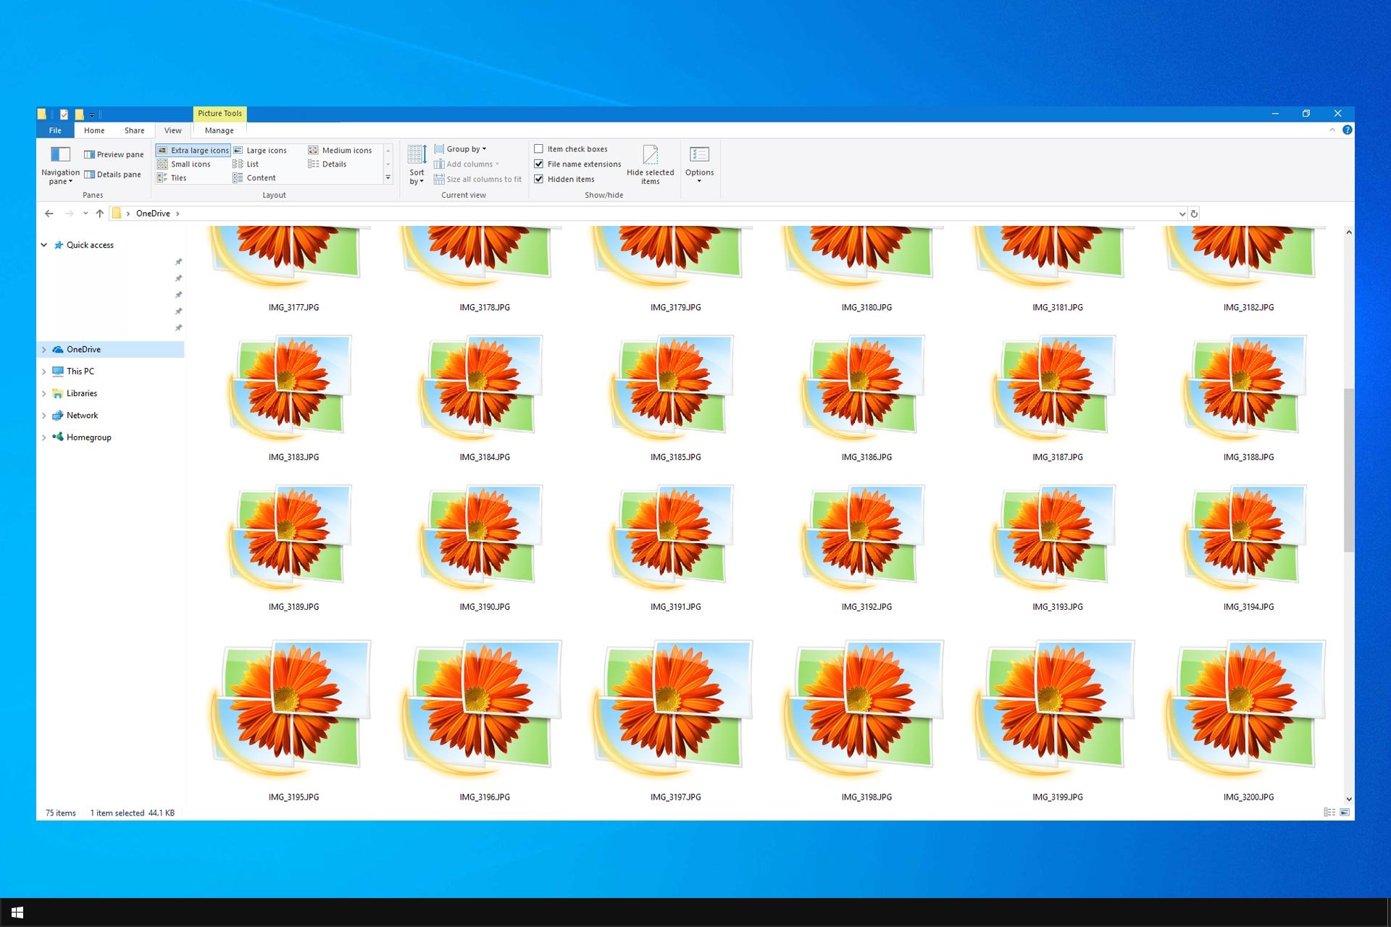Viewport: 1391px width, 927px height.
Task: Click the Picture Tools contextual tab
Action: click(220, 114)
